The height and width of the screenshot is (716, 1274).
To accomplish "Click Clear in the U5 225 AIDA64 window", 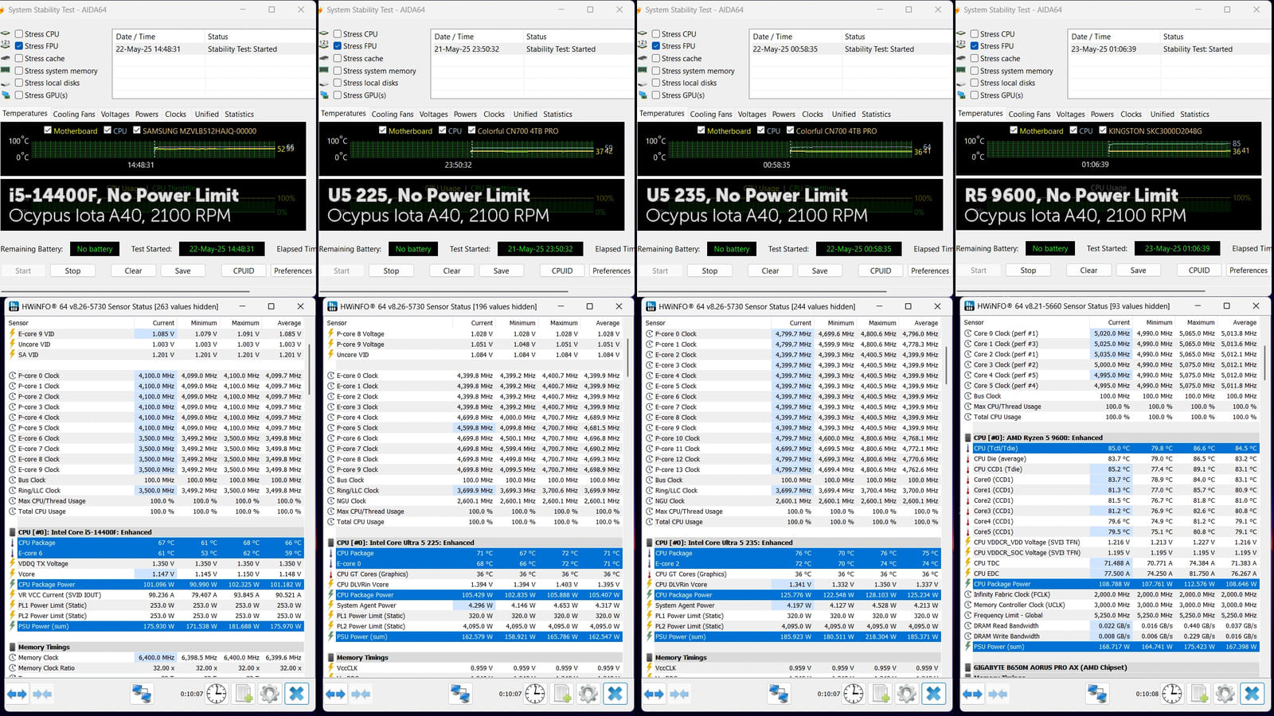I will [x=451, y=270].
